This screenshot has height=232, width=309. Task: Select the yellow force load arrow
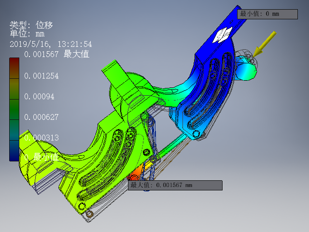pyautogui.click(x=264, y=44)
